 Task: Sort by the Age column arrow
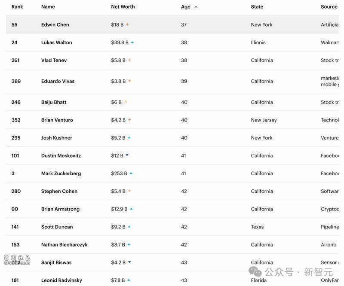coord(196,7)
